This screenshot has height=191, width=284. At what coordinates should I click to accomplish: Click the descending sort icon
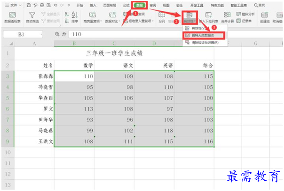click(67, 21)
